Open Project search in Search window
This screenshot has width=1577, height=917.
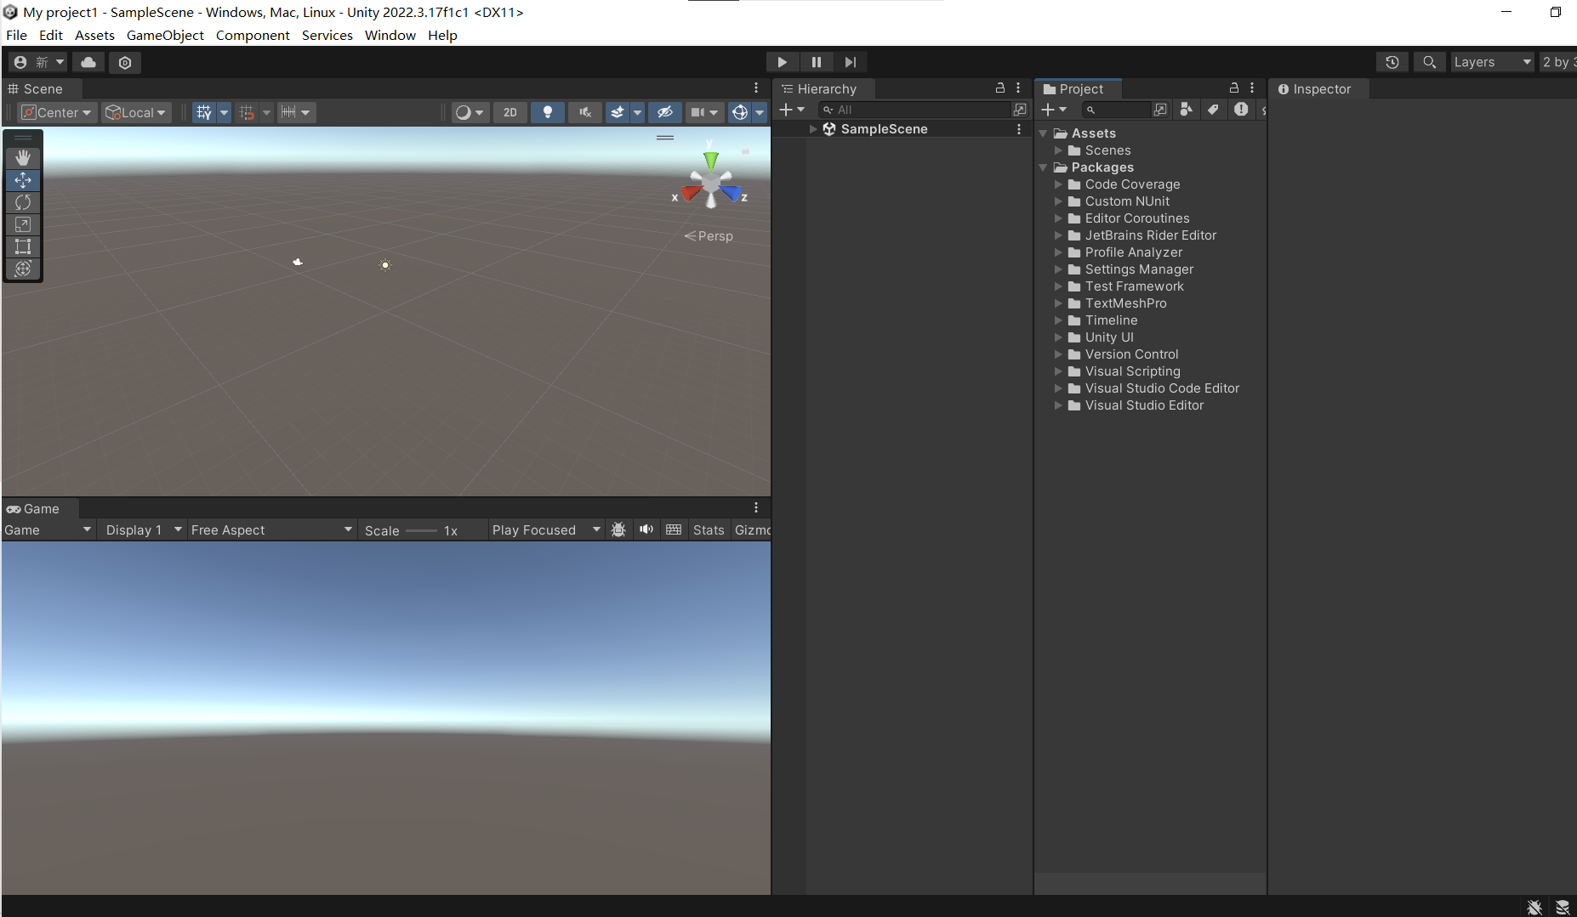[x=1160, y=110]
